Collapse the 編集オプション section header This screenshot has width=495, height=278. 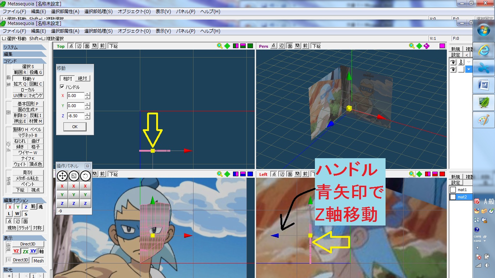click(25, 201)
